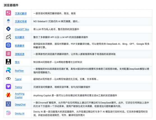The image size is (156, 120).
Task: Click the ChatGPT Box diamond icon
Action: click(8, 29)
